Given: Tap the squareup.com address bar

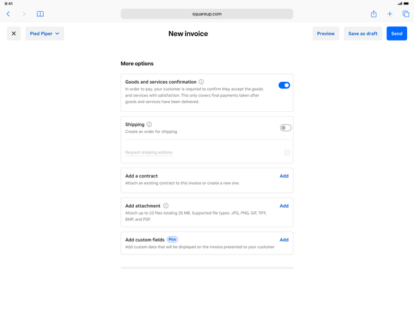Looking at the screenshot, I should coord(207,14).
